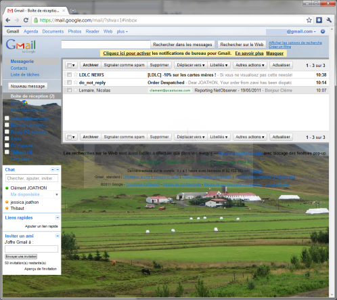Image resolution: width=337 pixels, height=300 pixels.
Task: Open bottom Autres actions dropdown
Action: click(x=250, y=137)
